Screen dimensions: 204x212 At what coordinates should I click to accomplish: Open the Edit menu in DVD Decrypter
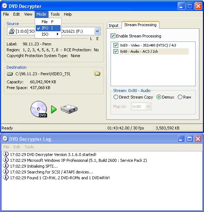pos(16,14)
